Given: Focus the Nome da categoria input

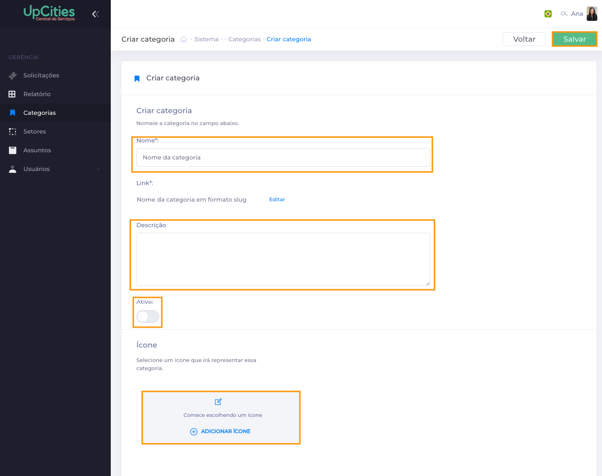Looking at the screenshot, I should pyautogui.click(x=283, y=157).
